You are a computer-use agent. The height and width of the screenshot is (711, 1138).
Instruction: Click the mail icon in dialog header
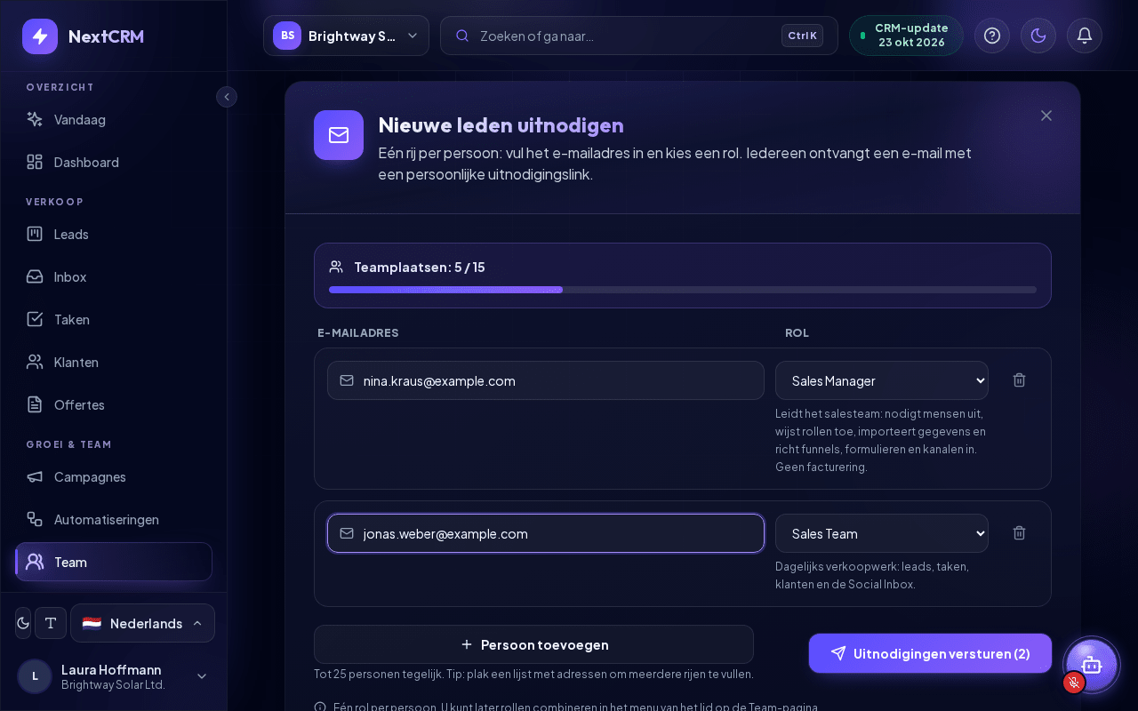pos(339,135)
